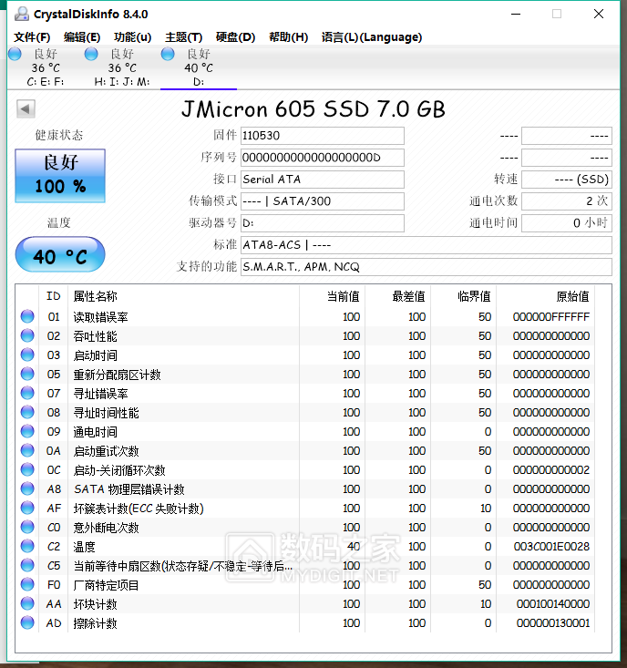Screen dimensions: 627x668
Task: Click the S.M.A.R.T., APM, NCQ features field
Action: 427,267
